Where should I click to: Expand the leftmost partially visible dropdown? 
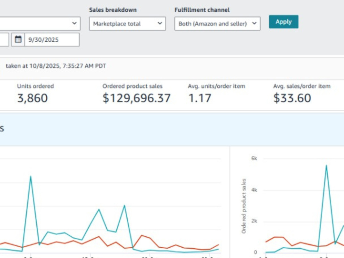40,23
